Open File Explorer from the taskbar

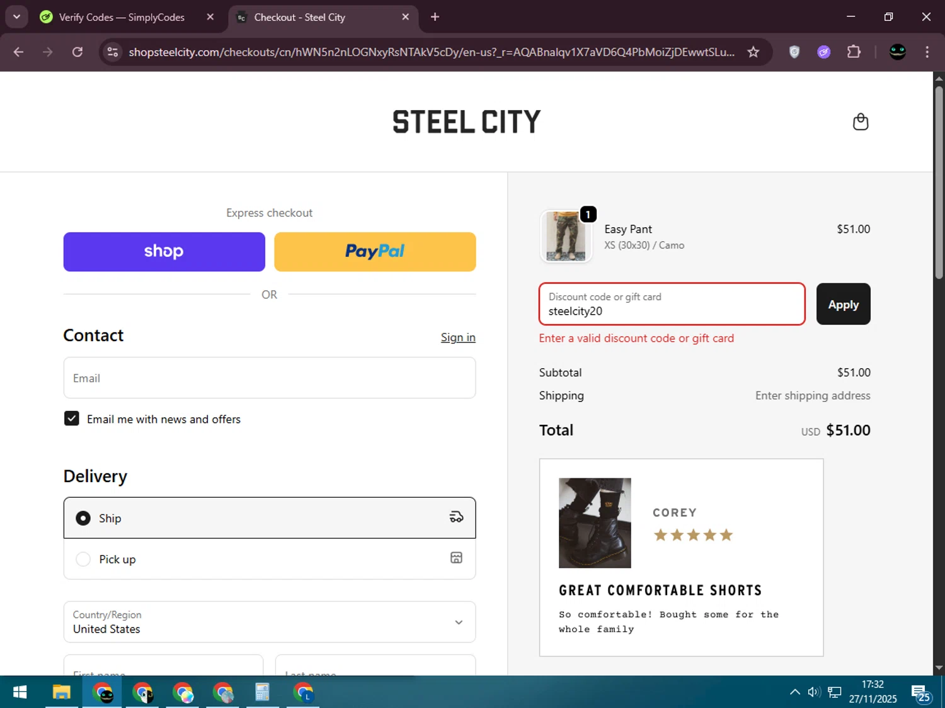61,693
